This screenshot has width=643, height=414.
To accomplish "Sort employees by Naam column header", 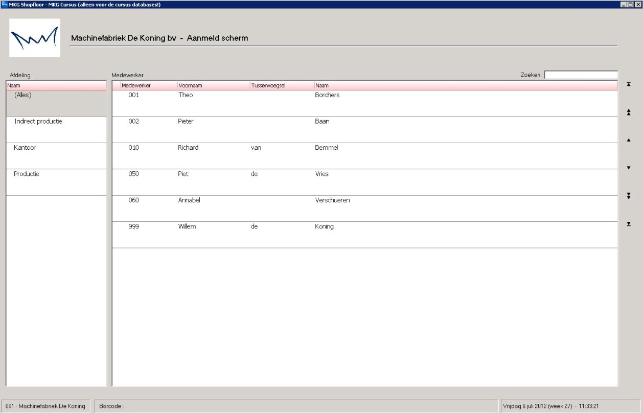I will point(466,86).
